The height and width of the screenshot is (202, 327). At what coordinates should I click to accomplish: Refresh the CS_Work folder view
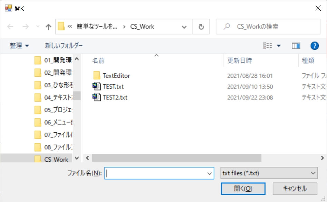click(x=201, y=27)
